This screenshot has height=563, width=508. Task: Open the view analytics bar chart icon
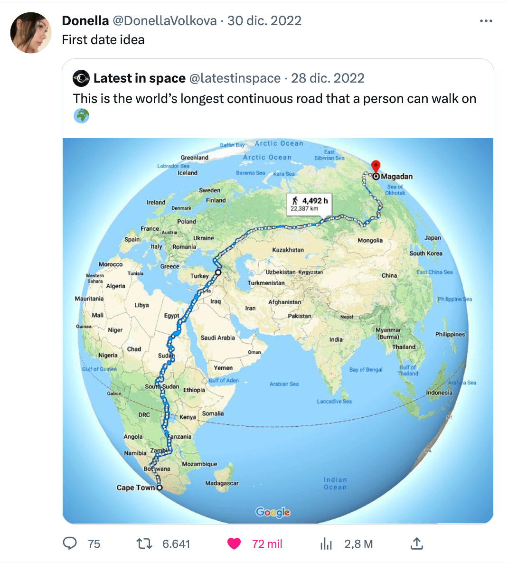326,544
